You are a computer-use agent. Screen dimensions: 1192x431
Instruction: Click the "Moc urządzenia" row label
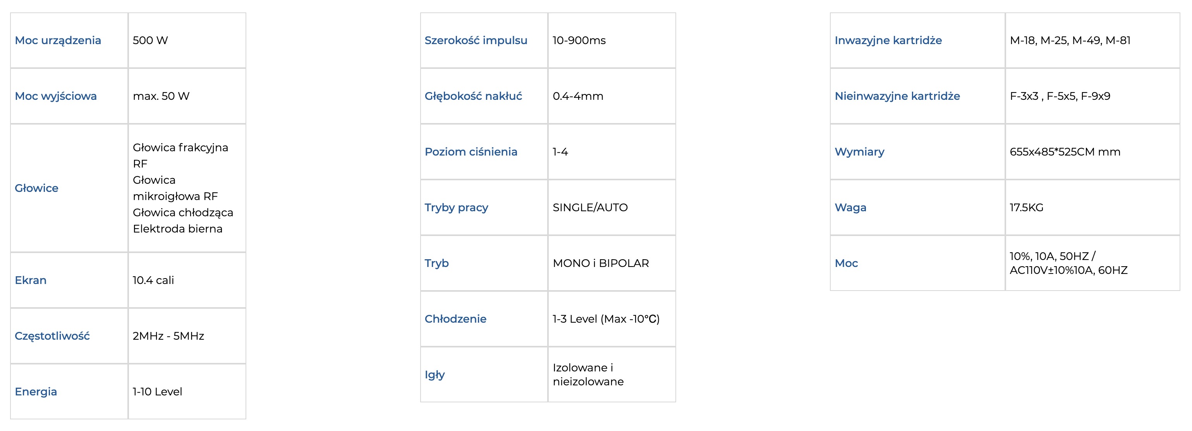tap(58, 41)
